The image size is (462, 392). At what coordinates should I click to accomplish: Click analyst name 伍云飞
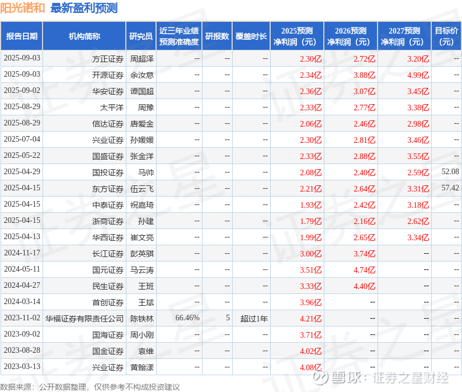coord(142,189)
